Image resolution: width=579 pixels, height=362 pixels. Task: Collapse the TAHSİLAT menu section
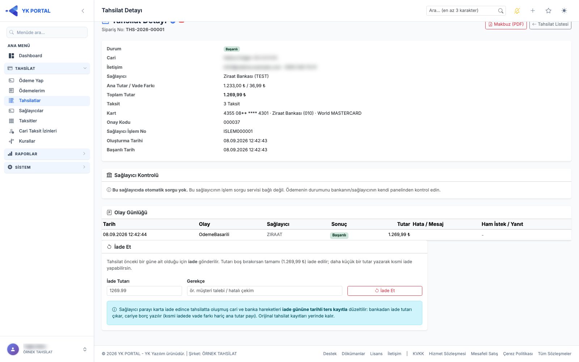click(x=47, y=68)
